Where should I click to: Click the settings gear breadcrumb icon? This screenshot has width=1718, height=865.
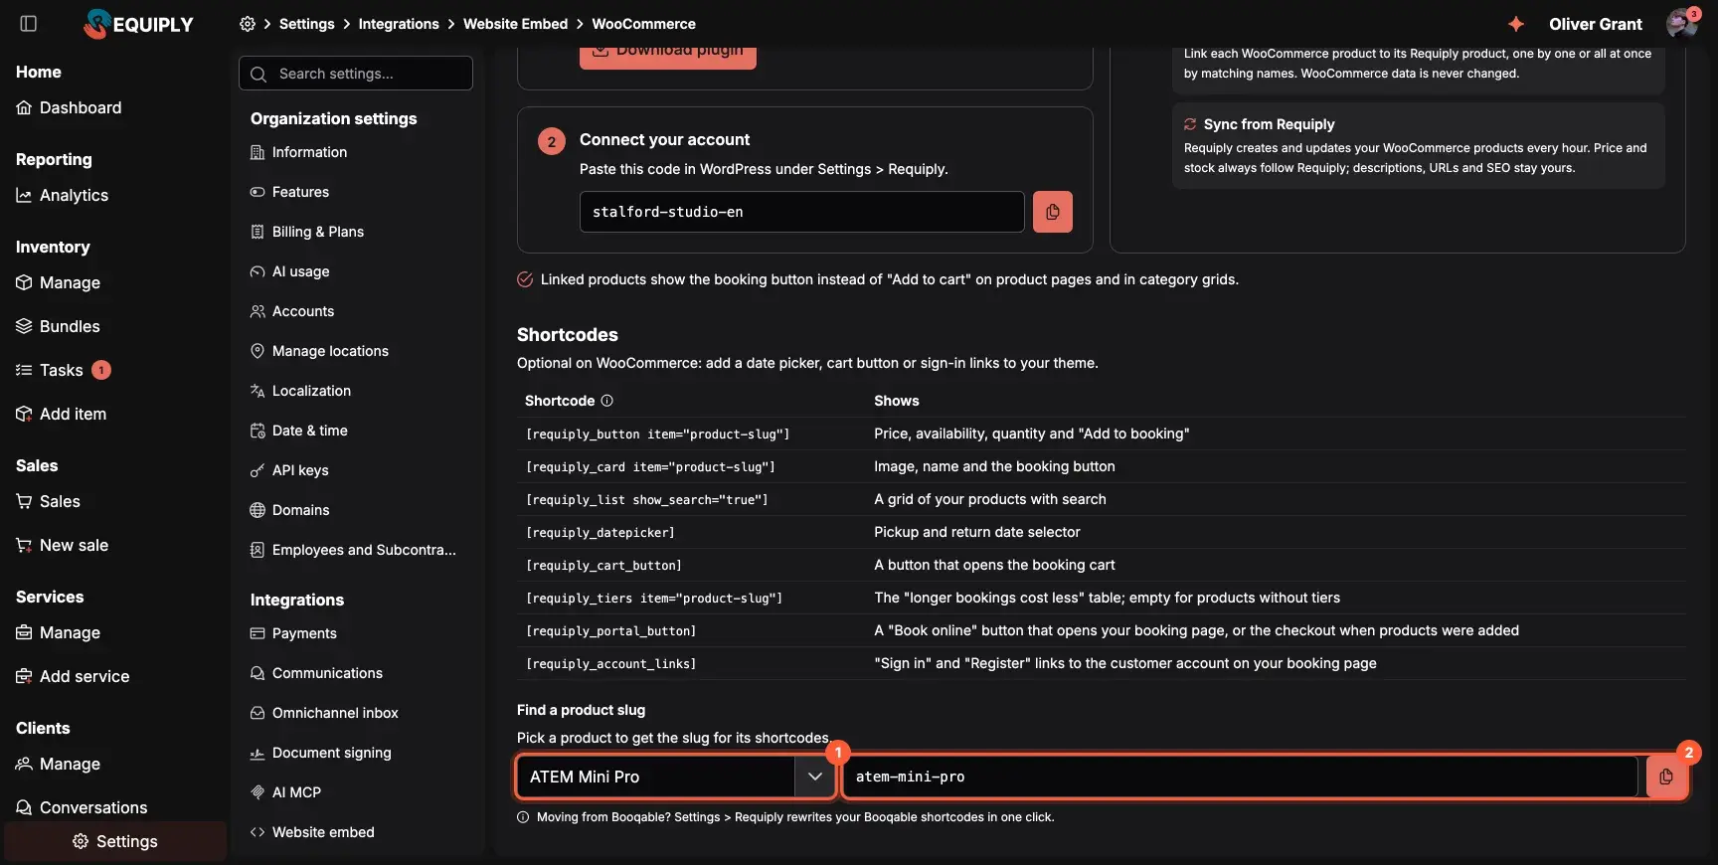pos(248,24)
